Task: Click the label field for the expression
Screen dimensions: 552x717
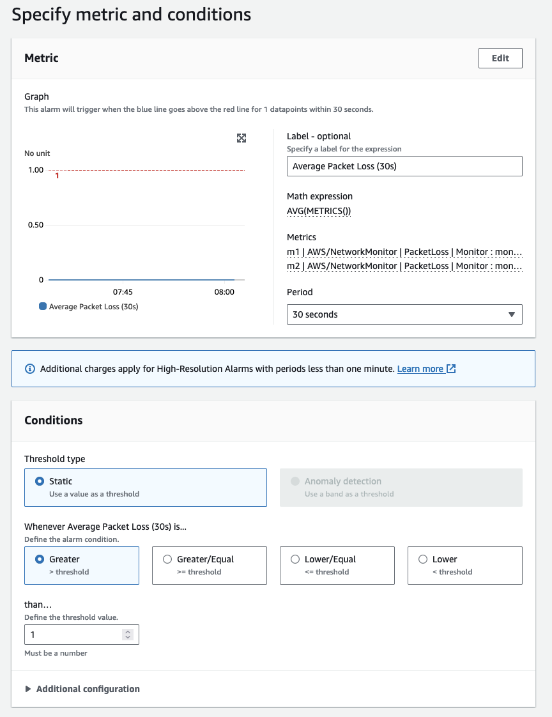Action: tap(404, 166)
